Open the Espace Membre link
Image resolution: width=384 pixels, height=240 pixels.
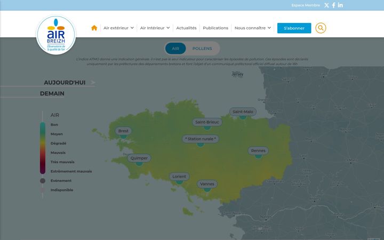[306, 5]
